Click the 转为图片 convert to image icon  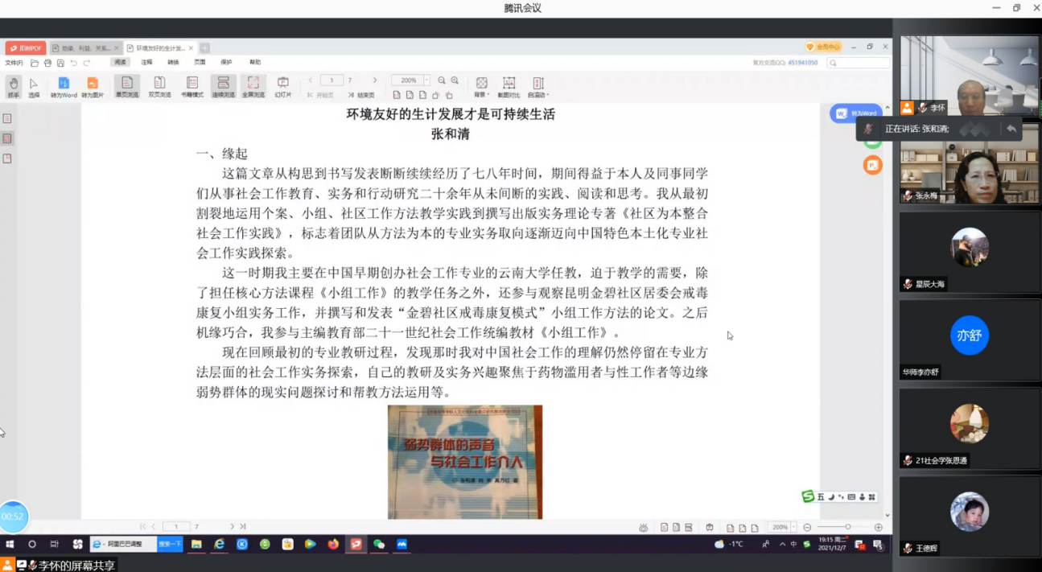(x=93, y=85)
